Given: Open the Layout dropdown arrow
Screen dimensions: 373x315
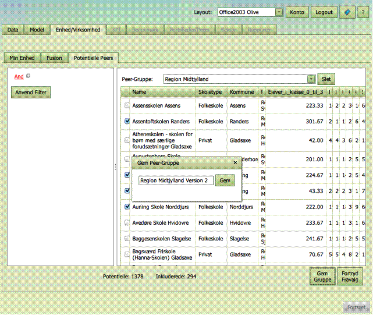Looking at the screenshot, I should pyautogui.click(x=279, y=12).
